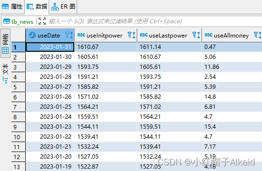Click useAllmoney cell 15.4
This screenshot has height=171, width=262.
232,127
